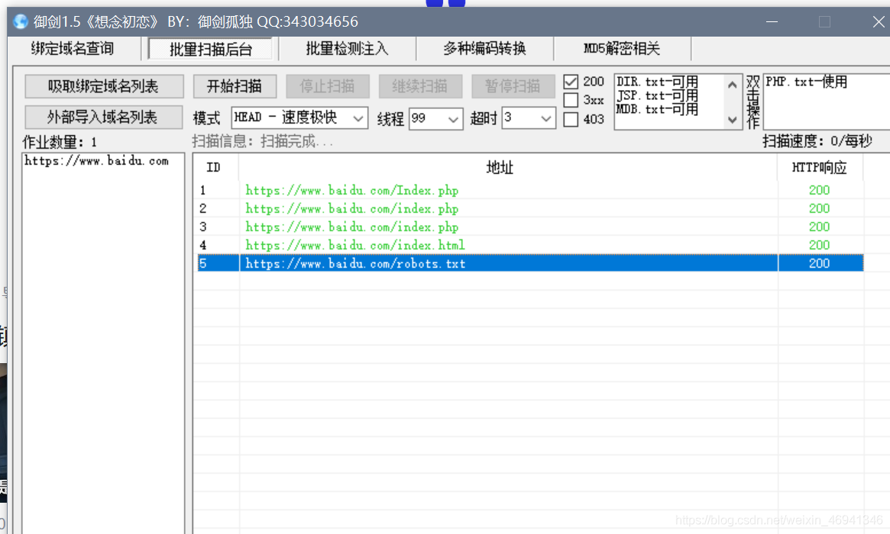Click dictionary list scroll down arrow
Image resolution: width=890 pixels, height=534 pixels.
(732, 120)
